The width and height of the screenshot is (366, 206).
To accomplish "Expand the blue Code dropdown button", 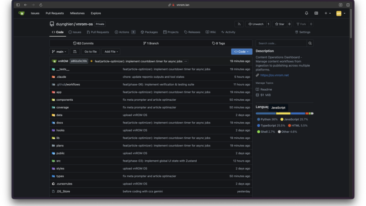I will click(242, 52).
